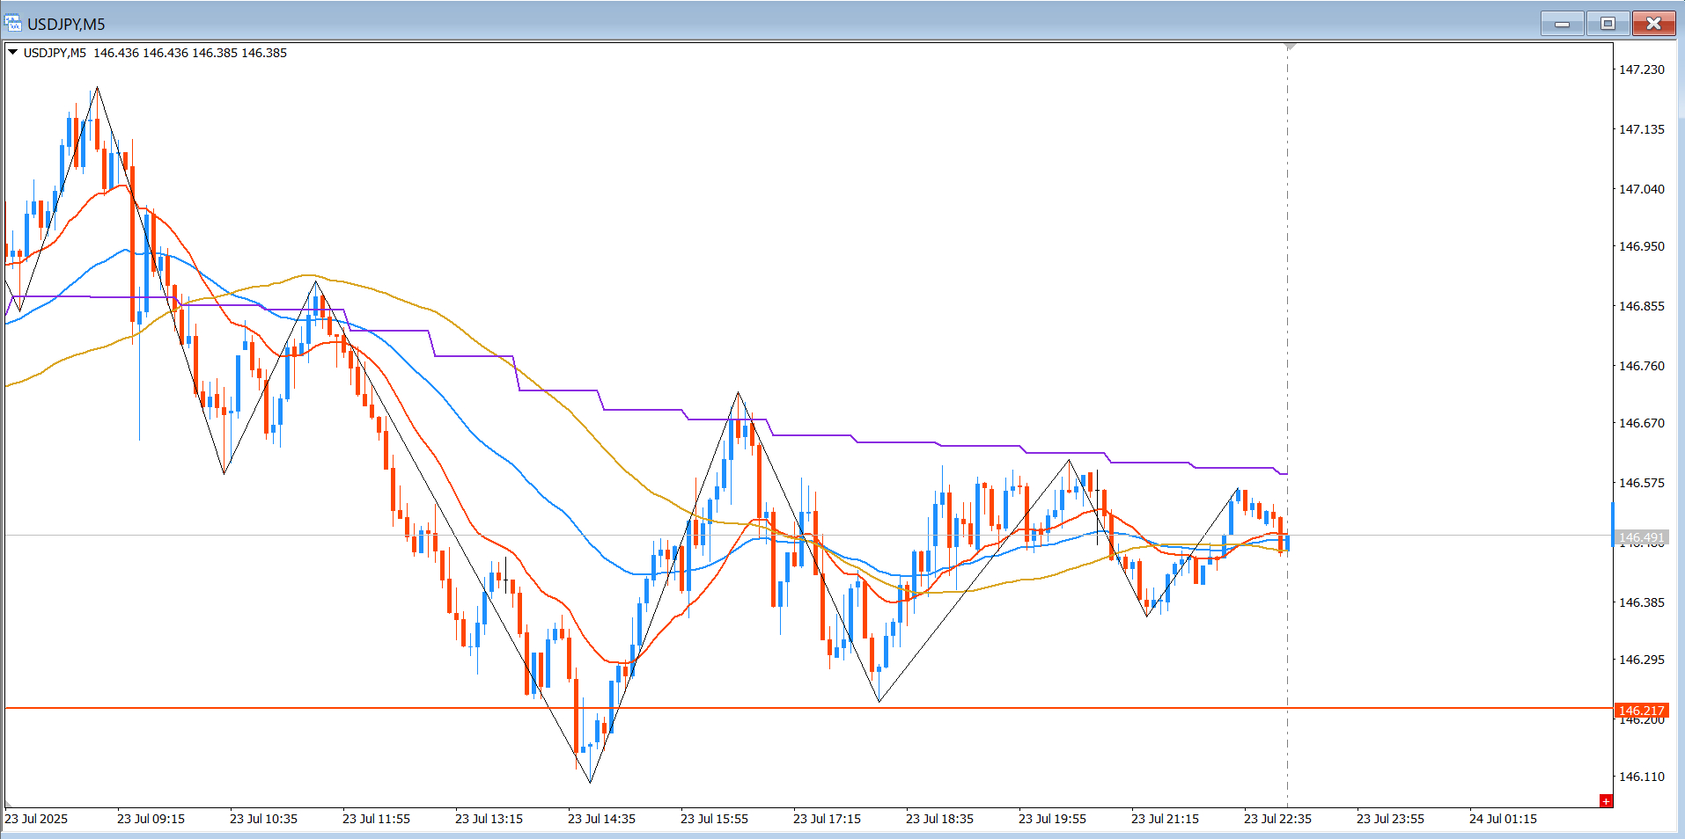The height and width of the screenshot is (839, 1685).
Task: Click the USDJPY,M5 title bar text
Action: click(x=66, y=24)
